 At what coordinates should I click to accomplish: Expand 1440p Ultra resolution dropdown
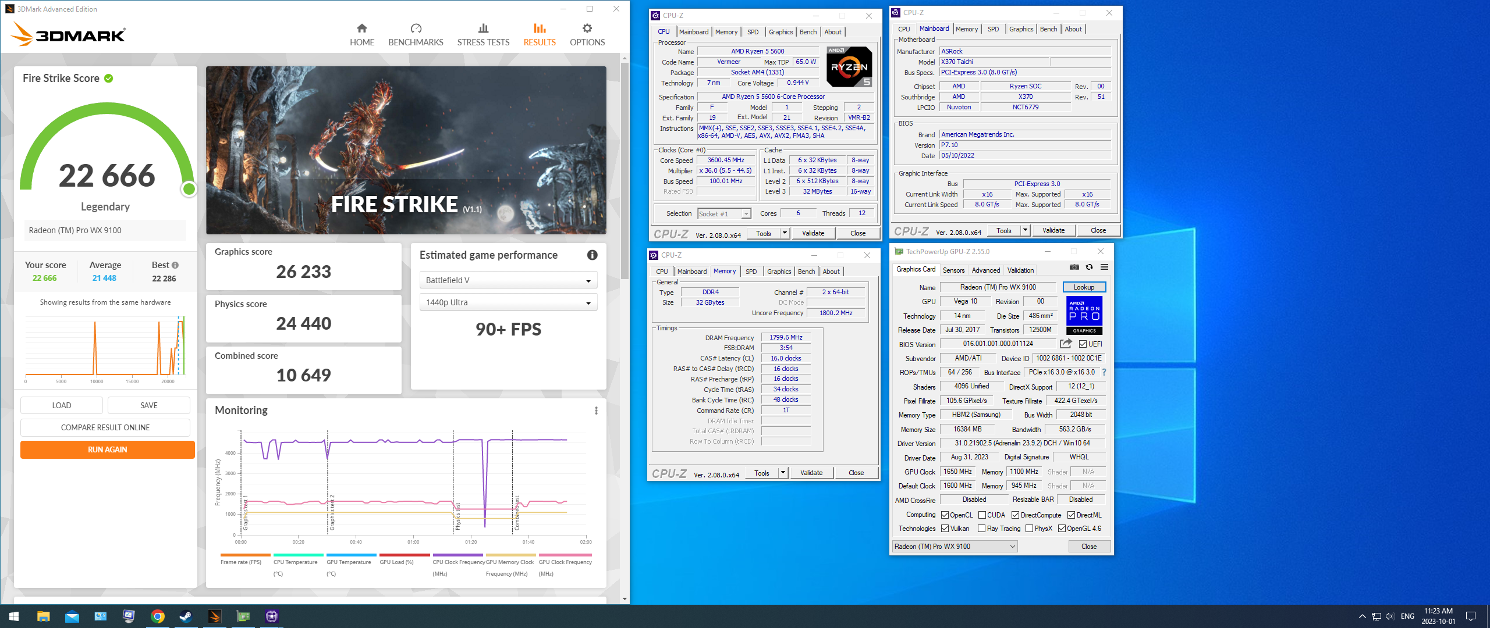(x=508, y=302)
